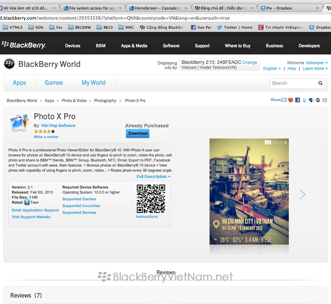Open MAC bookmarks folder

126,27
